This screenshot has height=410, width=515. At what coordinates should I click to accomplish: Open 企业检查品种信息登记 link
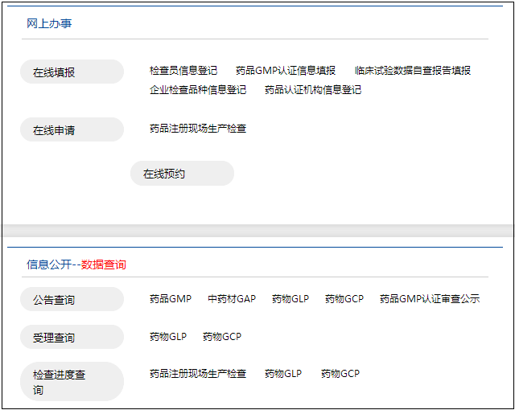198,90
